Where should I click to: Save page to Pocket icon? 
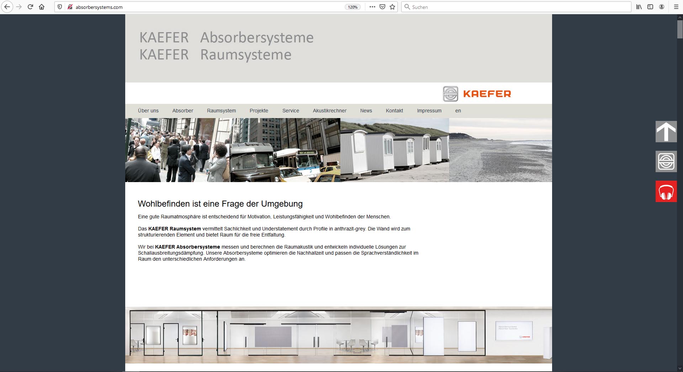coord(382,7)
